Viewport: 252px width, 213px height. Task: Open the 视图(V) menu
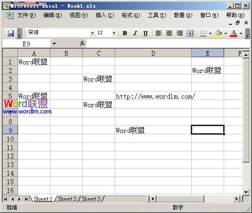[x=79, y=15]
